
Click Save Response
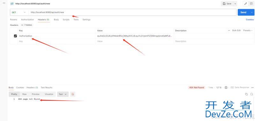tap(240, 87)
